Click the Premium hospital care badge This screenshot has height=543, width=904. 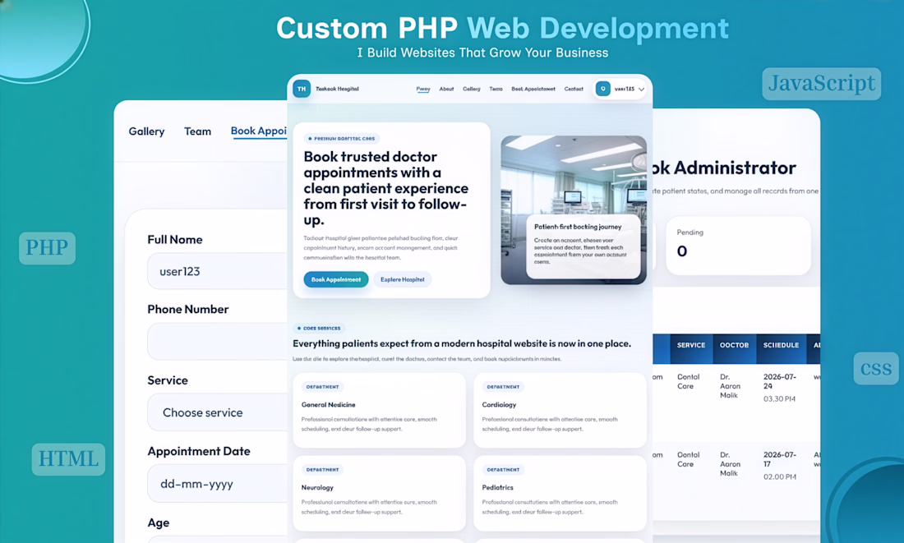[x=341, y=138]
